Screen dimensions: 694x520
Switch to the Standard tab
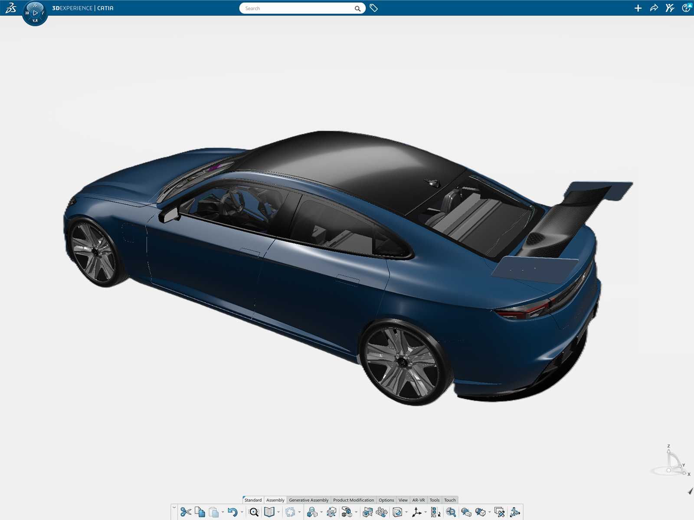point(253,500)
